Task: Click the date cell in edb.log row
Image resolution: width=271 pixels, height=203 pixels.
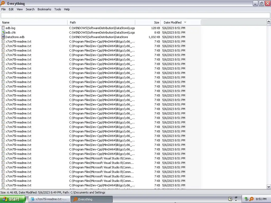Action: [x=174, y=28]
